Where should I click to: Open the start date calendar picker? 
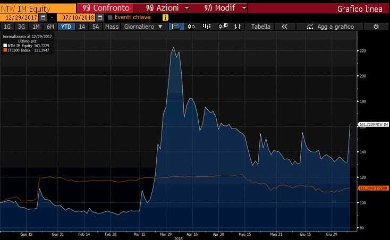click(43, 18)
